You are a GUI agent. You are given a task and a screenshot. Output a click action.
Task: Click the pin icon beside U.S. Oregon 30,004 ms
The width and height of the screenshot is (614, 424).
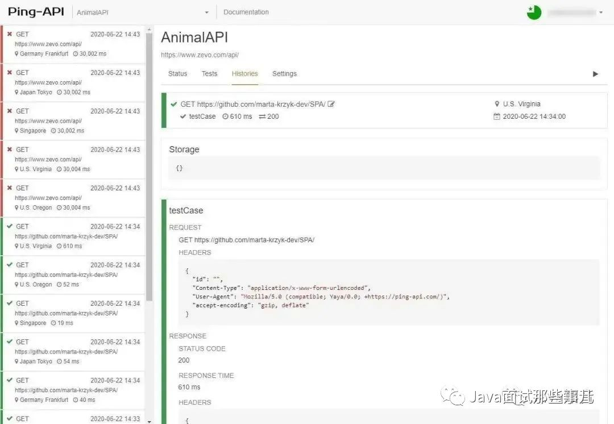17,207
